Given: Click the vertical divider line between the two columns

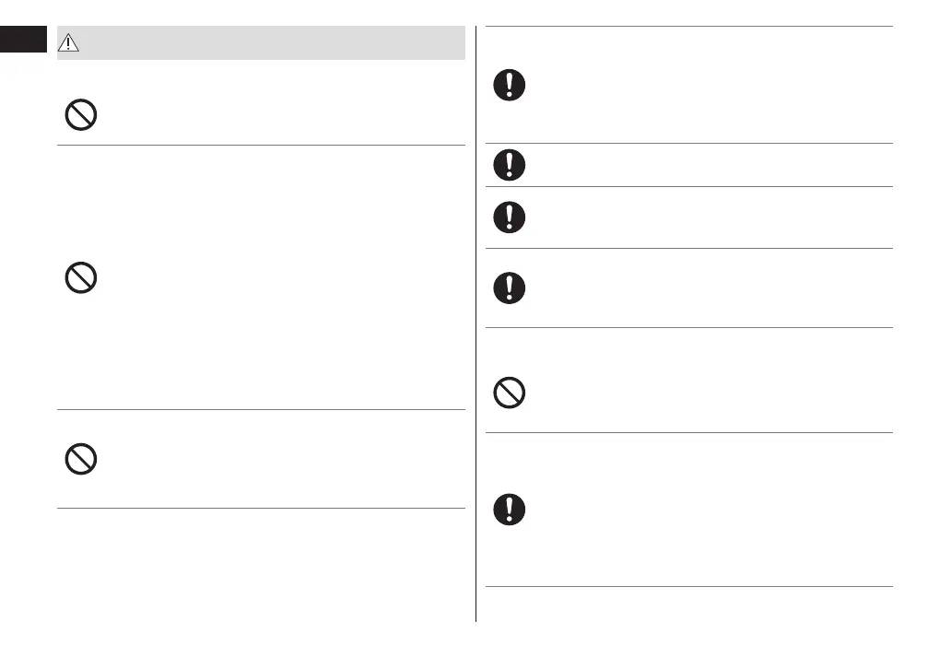Looking at the screenshot, I should pos(476,323).
